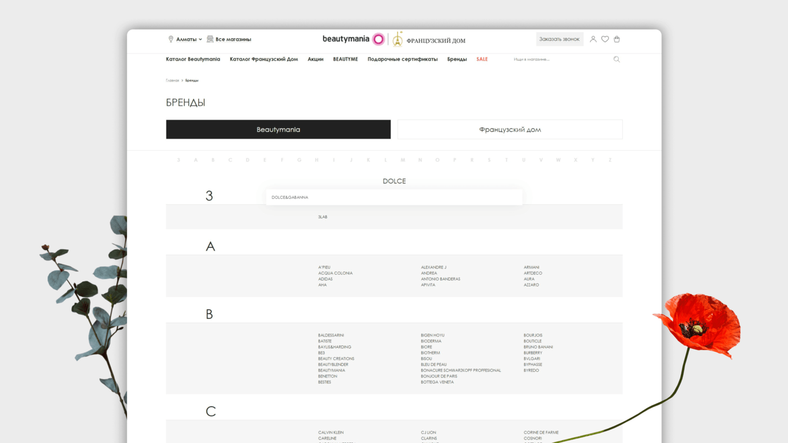Screen dimensions: 788x443
Task: Open the A'PIEU brand link
Action: pyautogui.click(x=324, y=267)
